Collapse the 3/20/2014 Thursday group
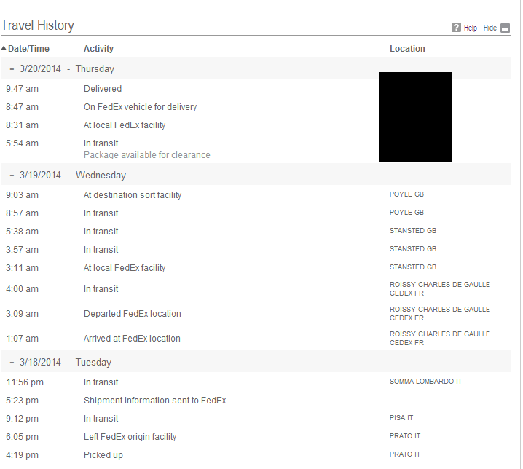 click(12, 69)
